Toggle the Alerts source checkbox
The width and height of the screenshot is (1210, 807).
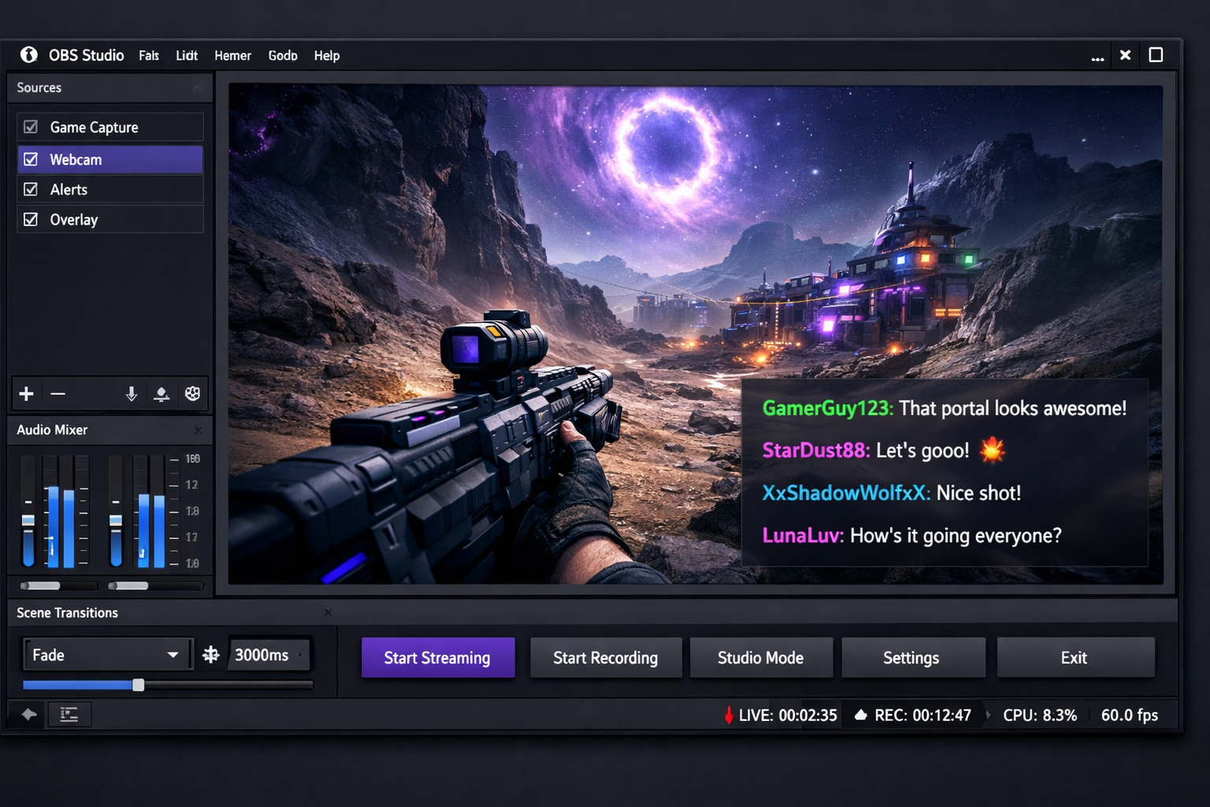pos(32,189)
